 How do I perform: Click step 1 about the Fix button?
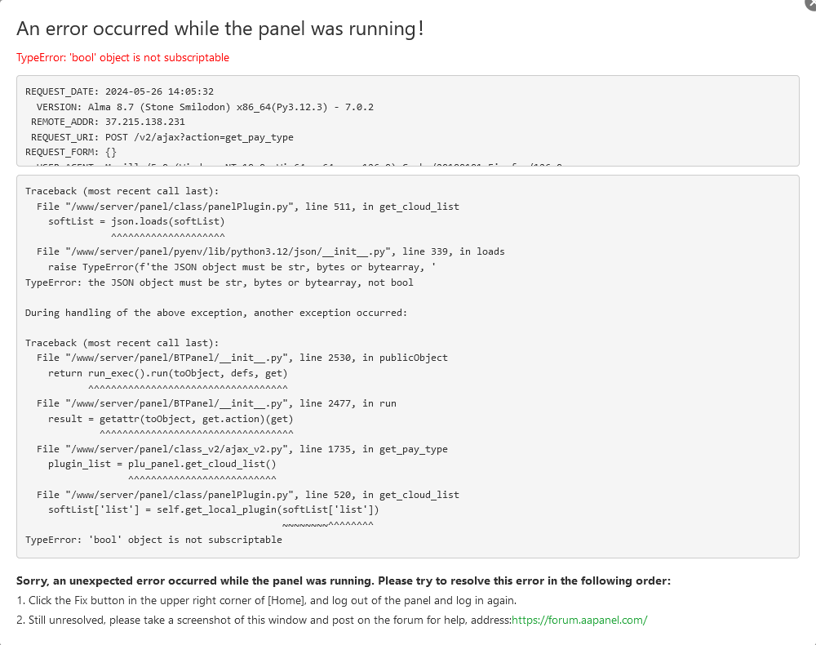(x=266, y=600)
